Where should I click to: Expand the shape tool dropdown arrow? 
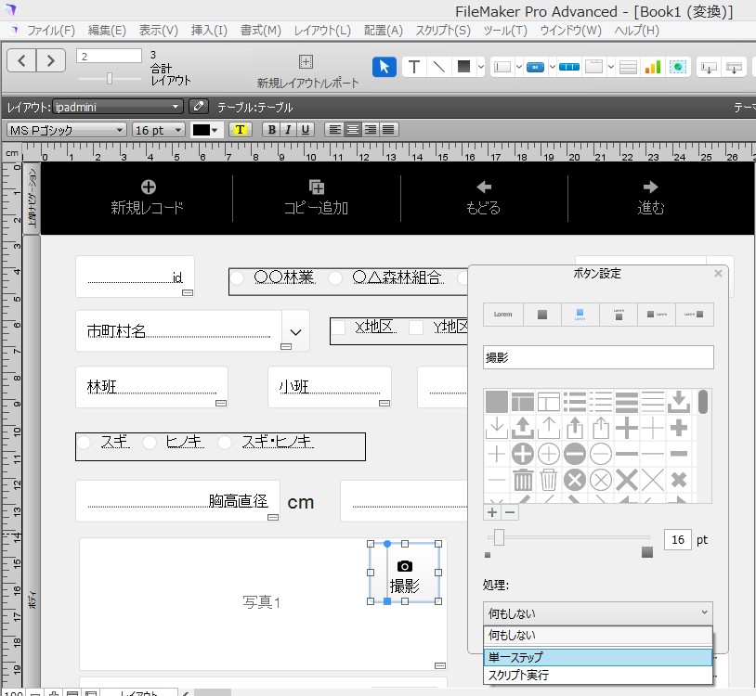pos(481,67)
